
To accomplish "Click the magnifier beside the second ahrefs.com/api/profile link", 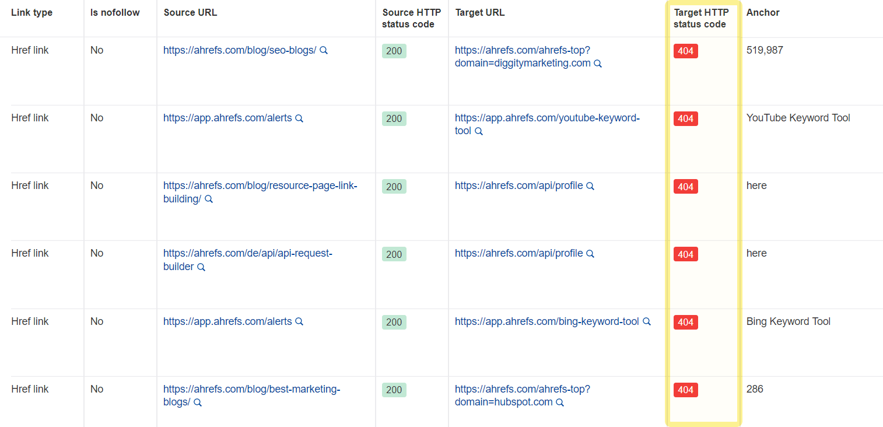I will coord(590,253).
